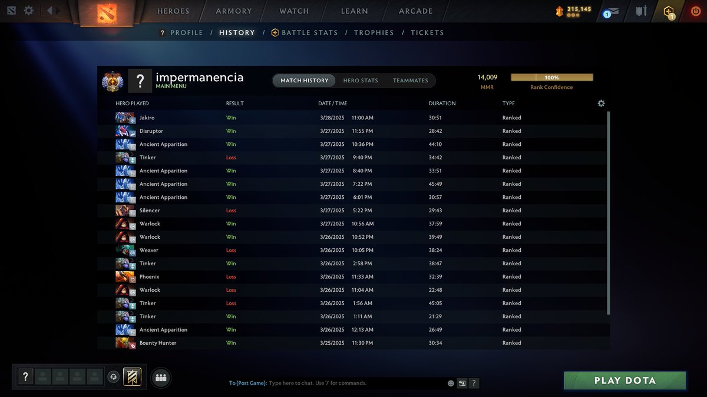
Task: Click the Jakiro hero portrait
Action: click(x=125, y=118)
